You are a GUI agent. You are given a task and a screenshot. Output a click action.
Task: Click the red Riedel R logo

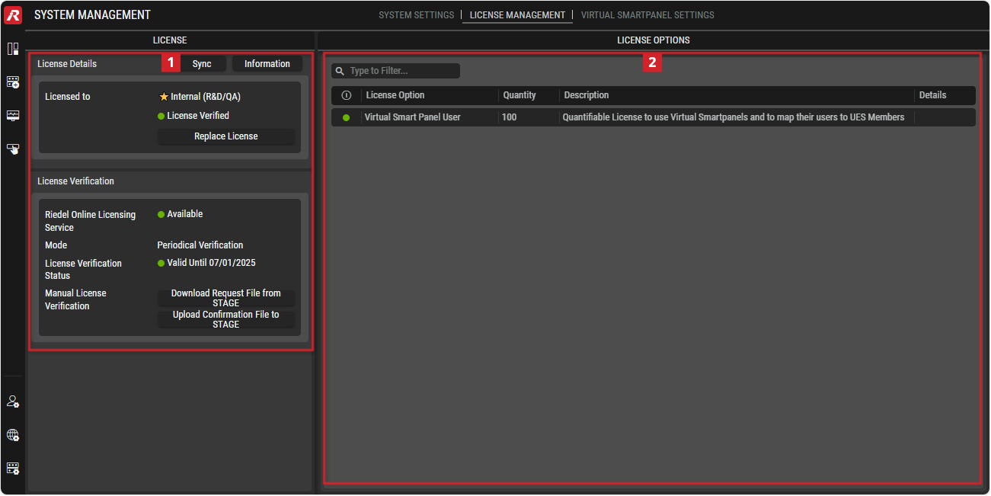pyautogui.click(x=13, y=14)
